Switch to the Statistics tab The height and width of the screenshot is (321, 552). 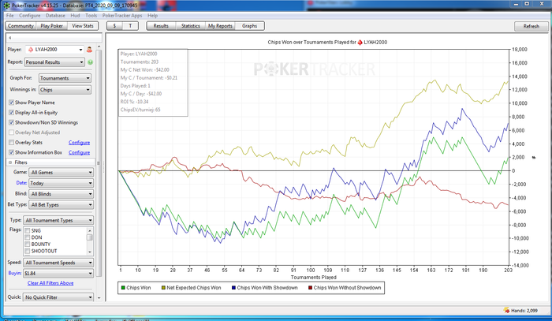191,26
